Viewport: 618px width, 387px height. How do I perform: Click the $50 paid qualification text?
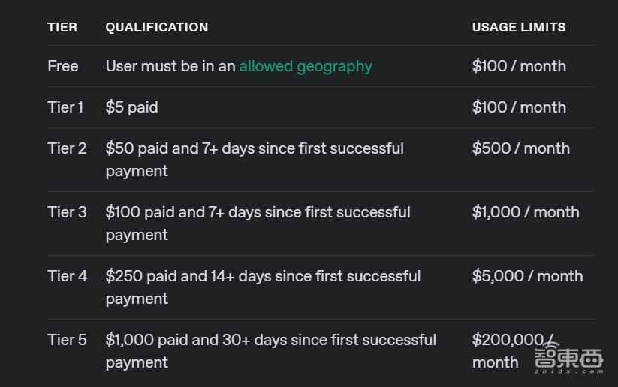tap(255, 159)
